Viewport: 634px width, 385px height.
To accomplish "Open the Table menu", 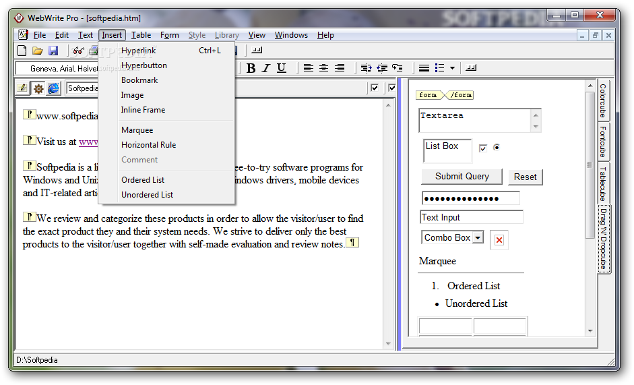I will (x=141, y=35).
